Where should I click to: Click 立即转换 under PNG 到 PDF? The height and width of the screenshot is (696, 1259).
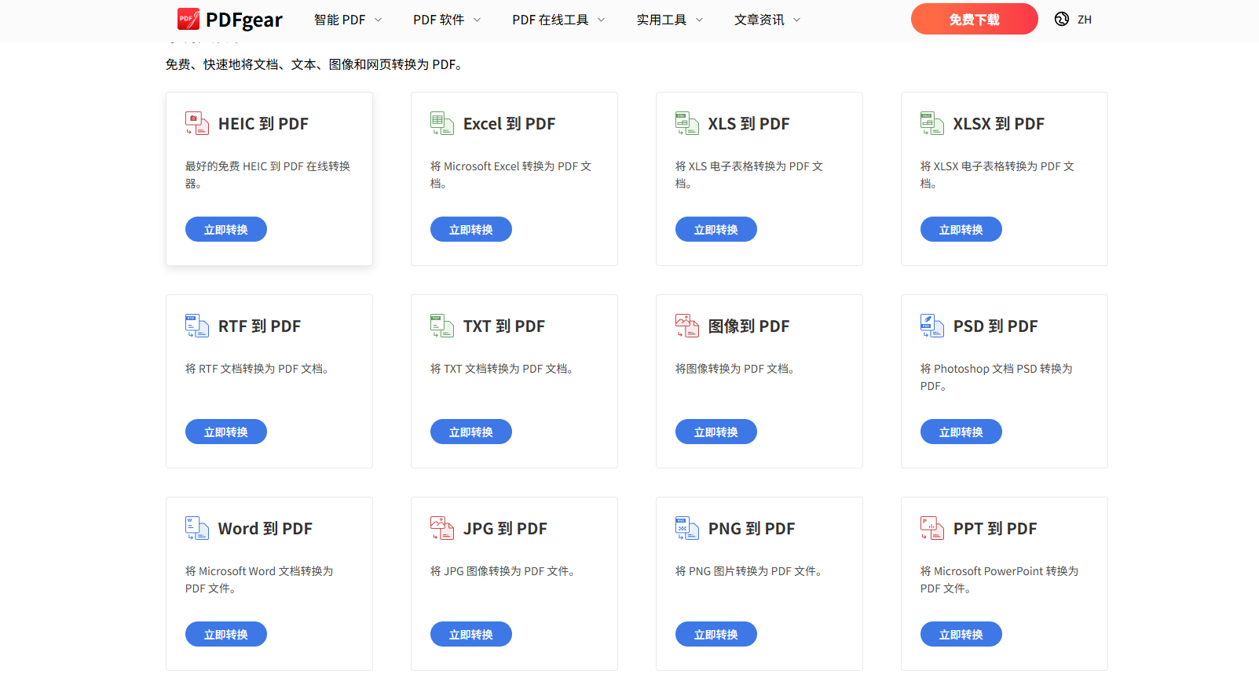(716, 634)
